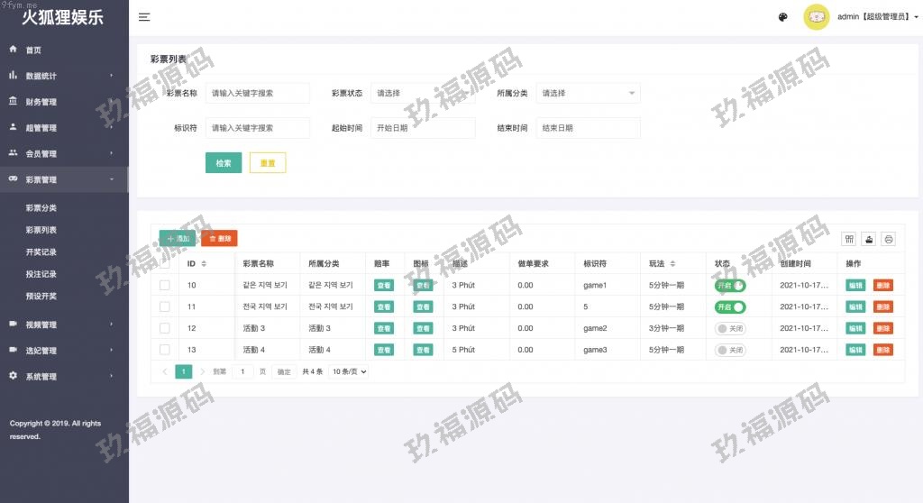Open the 所属分类 dropdown
Viewport: 923px width, 503px height.
tap(588, 93)
